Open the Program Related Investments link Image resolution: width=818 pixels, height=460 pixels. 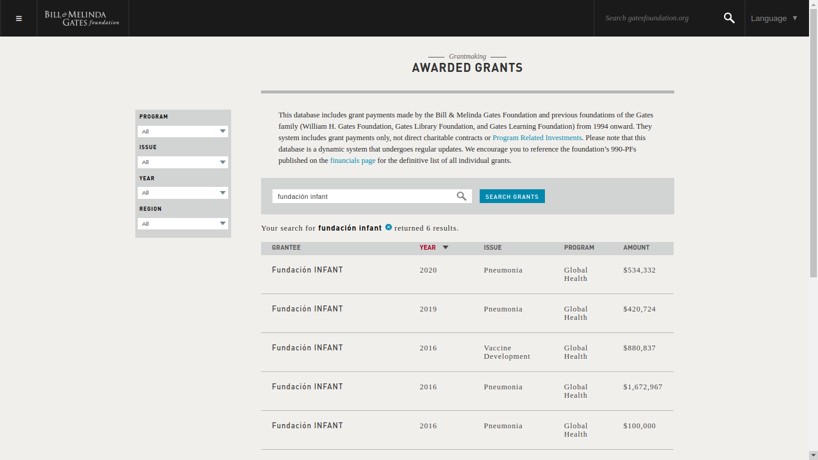[537, 138]
